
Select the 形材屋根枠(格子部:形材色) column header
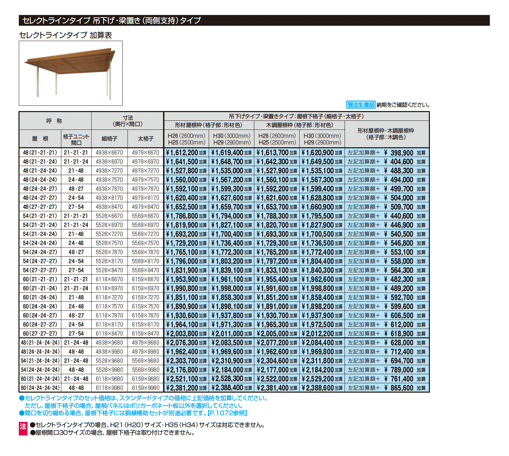pyautogui.click(x=209, y=125)
